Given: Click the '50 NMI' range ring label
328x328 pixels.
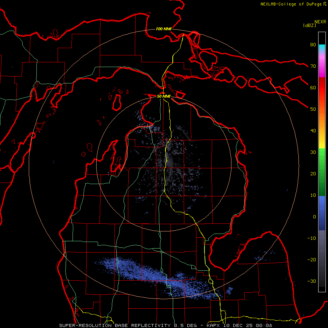Looking at the screenshot, I should pyautogui.click(x=164, y=97).
